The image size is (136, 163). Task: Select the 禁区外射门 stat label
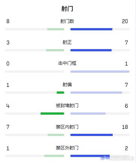coord(67,148)
